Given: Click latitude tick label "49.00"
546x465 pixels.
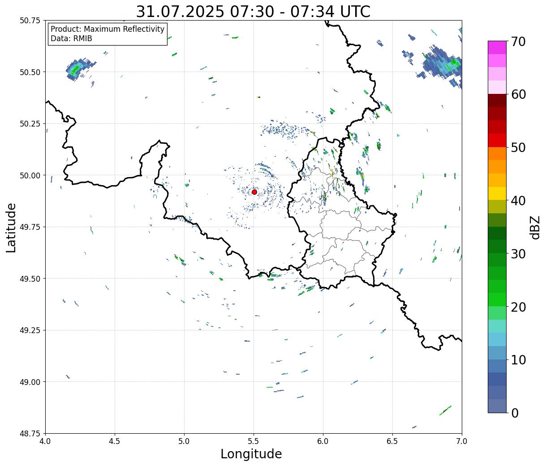Looking at the screenshot, I should (x=30, y=382).
